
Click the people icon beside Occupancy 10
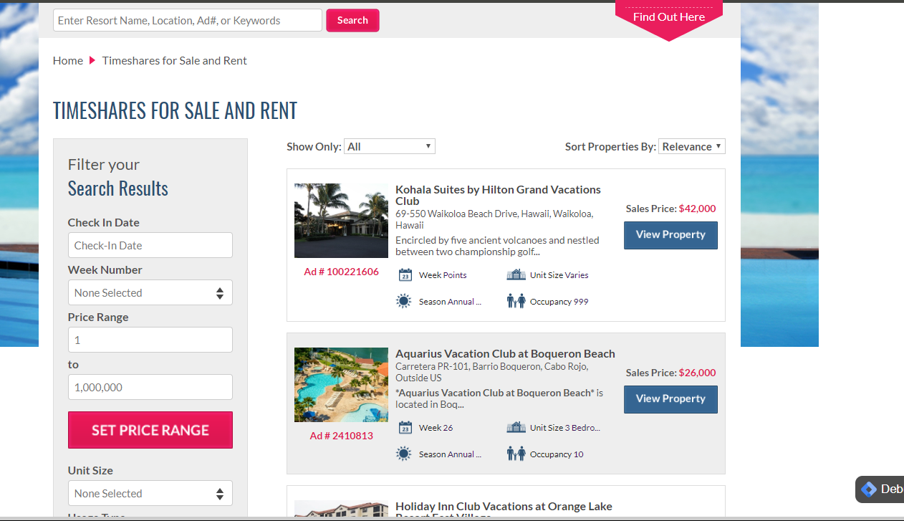(x=516, y=454)
